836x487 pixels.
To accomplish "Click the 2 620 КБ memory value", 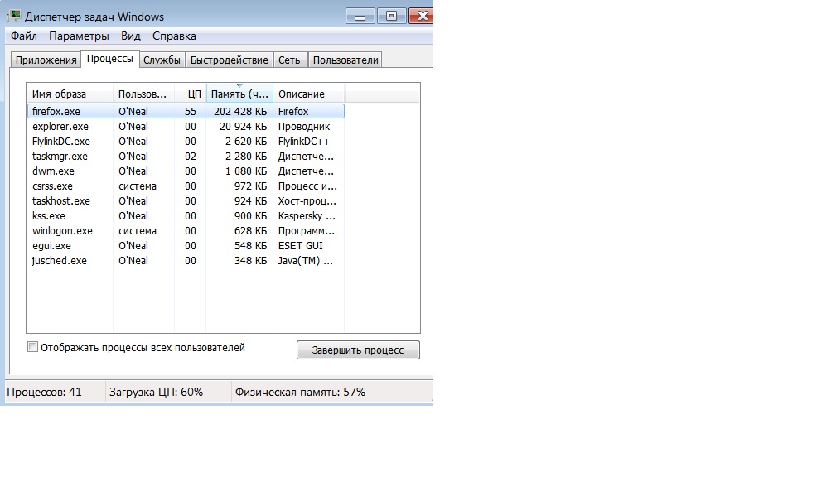I will pyautogui.click(x=246, y=141).
